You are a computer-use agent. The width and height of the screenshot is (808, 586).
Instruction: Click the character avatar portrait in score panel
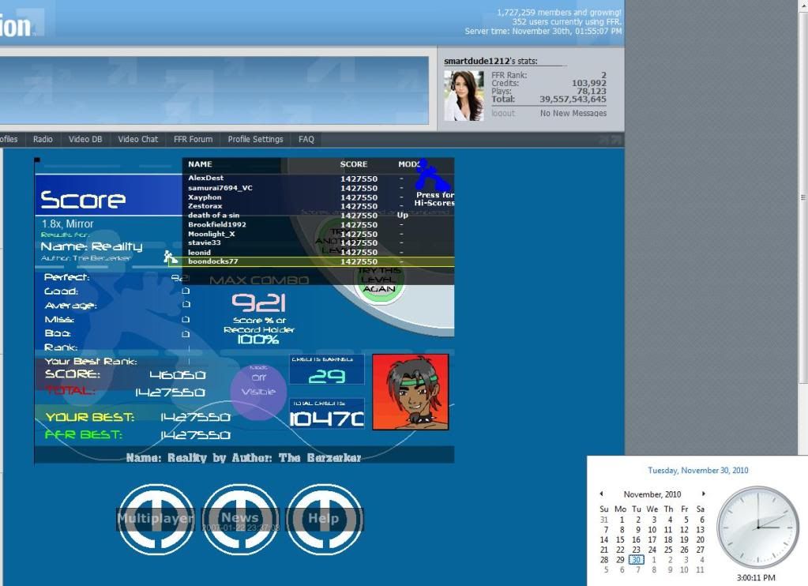410,392
